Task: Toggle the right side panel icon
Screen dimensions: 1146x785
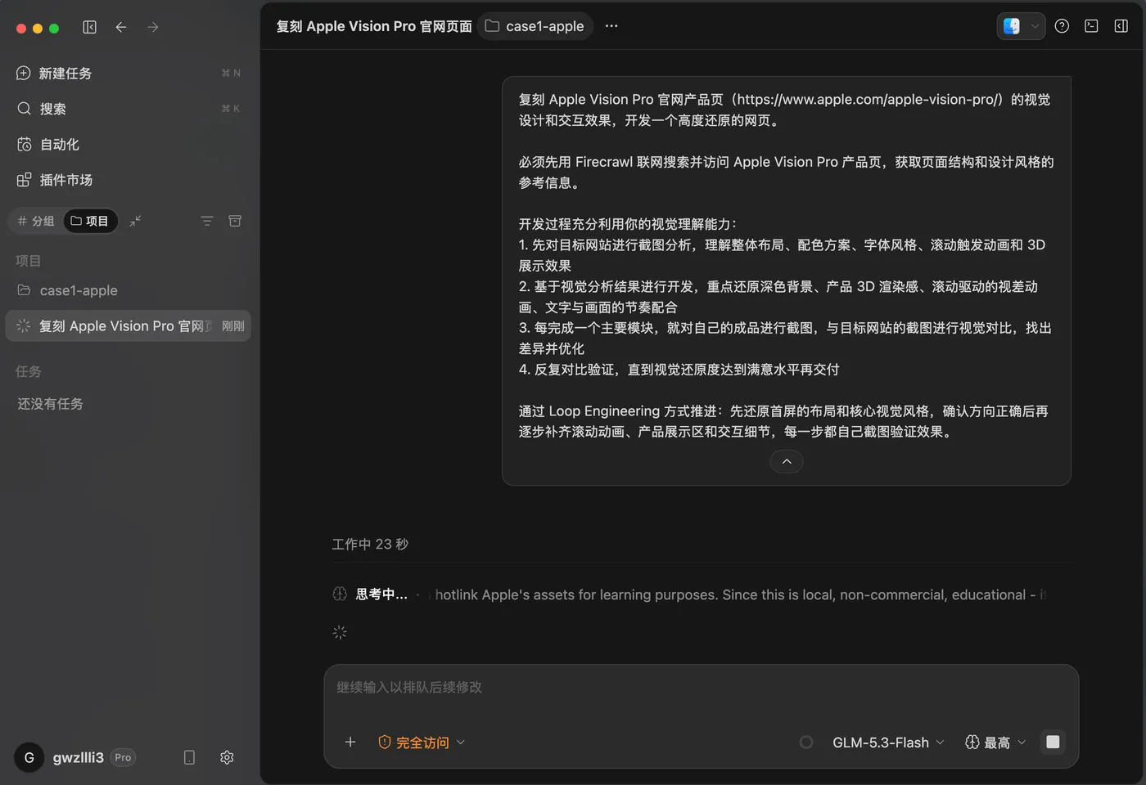Action: (x=1121, y=26)
